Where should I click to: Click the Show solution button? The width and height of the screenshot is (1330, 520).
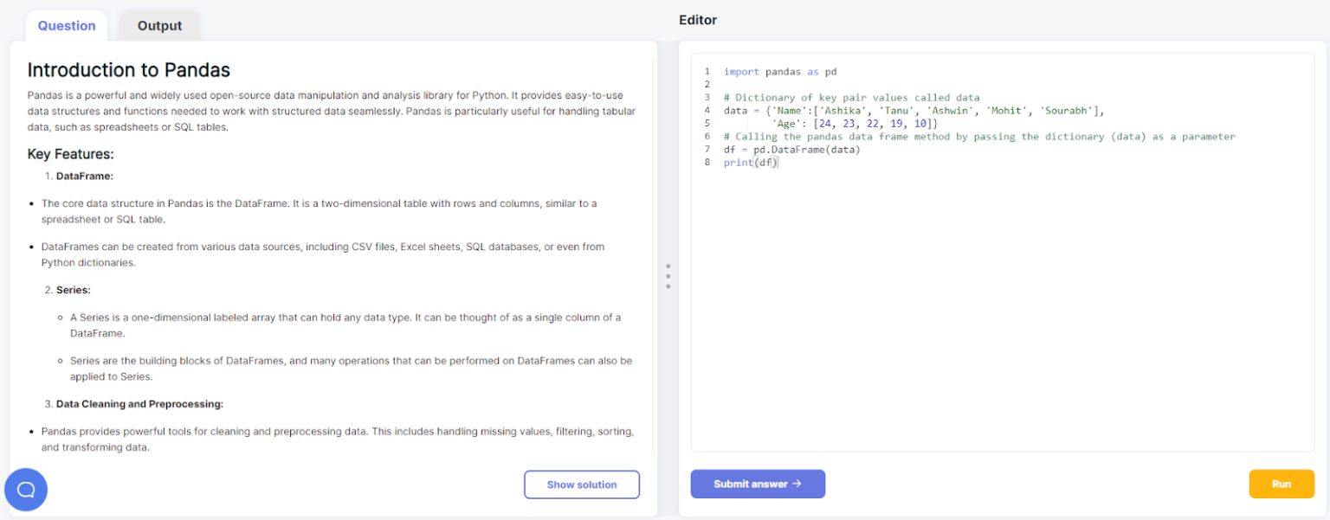click(x=581, y=484)
